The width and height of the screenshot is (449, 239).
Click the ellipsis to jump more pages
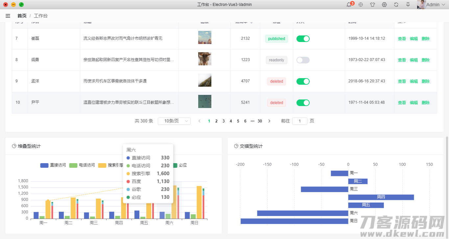(252, 121)
